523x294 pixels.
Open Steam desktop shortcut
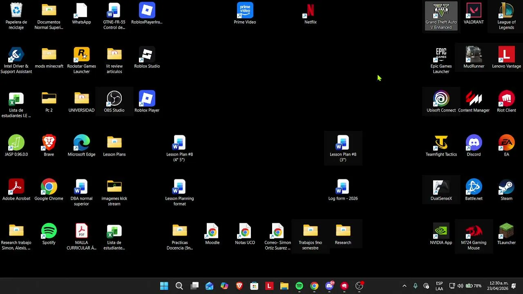click(x=507, y=190)
